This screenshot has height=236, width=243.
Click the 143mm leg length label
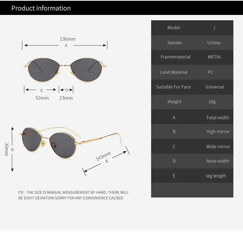(x=103, y=156)
